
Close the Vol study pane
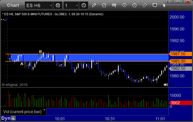pyautogui.click(x=44, y=110)
